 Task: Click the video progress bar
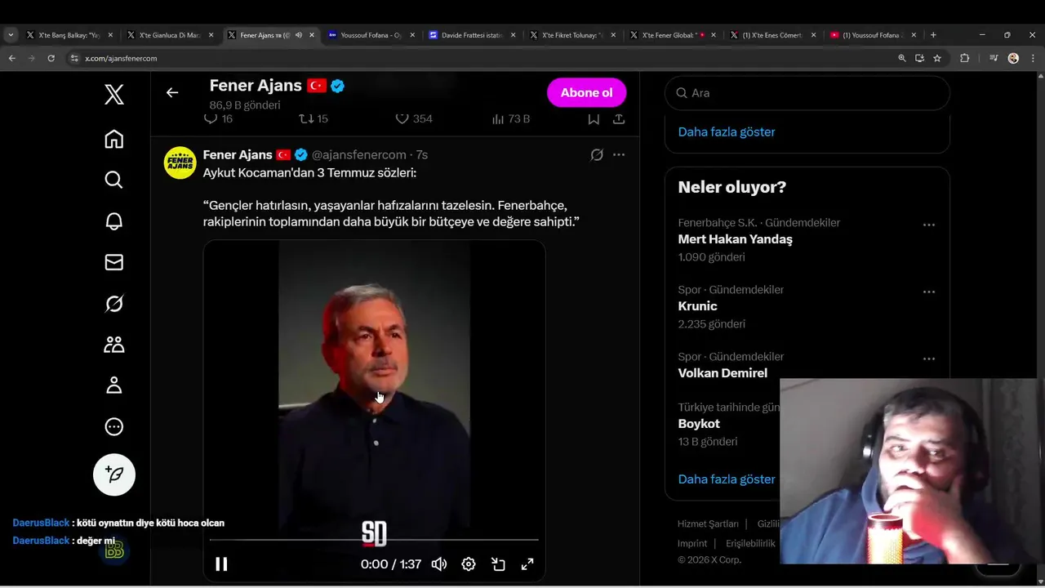374,540
